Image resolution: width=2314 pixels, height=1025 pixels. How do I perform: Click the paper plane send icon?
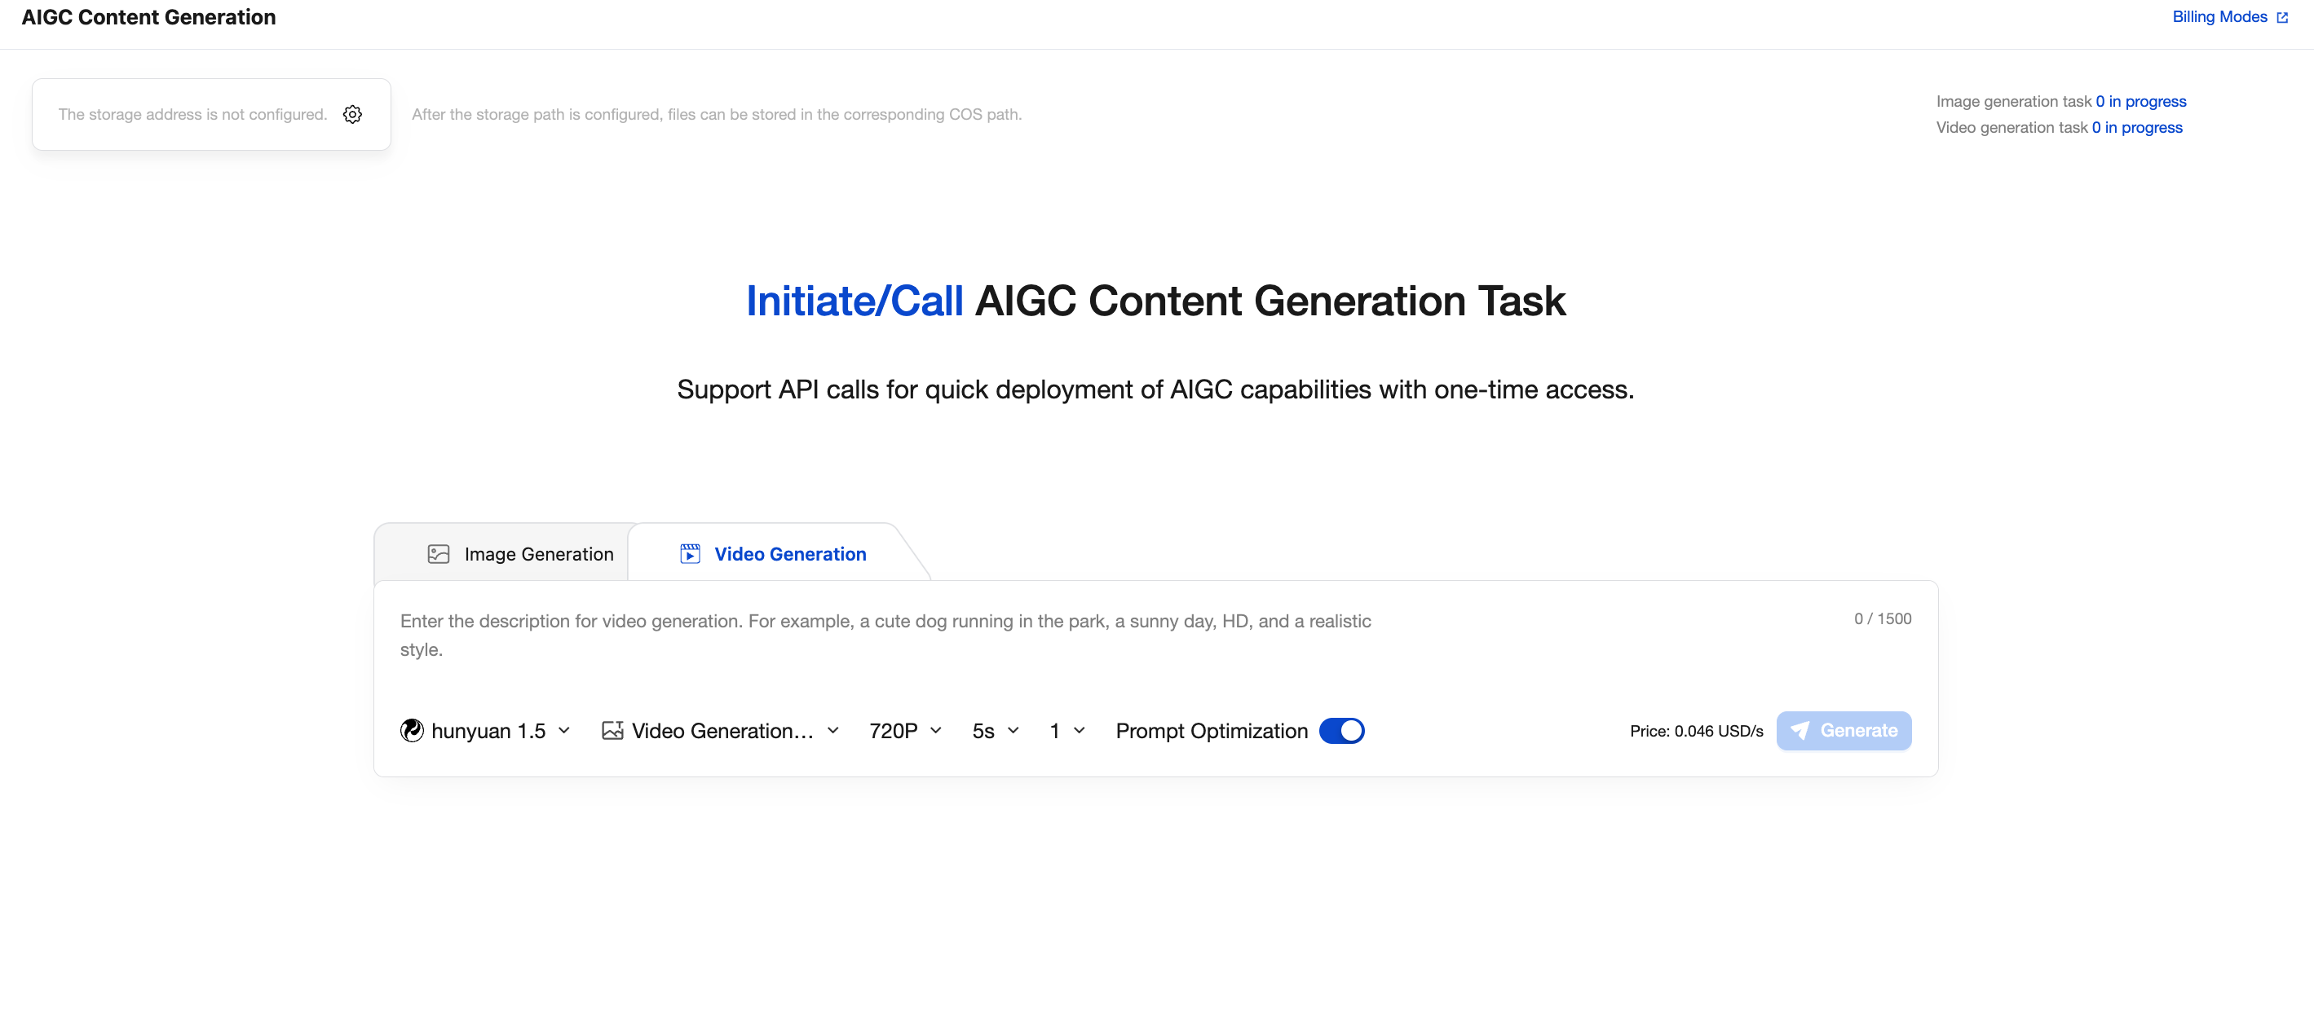[1800, 731]
